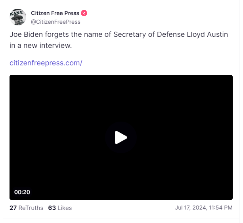Click the red verified badge
This screenshot has width=243, height=223.
tap(84, 13)
